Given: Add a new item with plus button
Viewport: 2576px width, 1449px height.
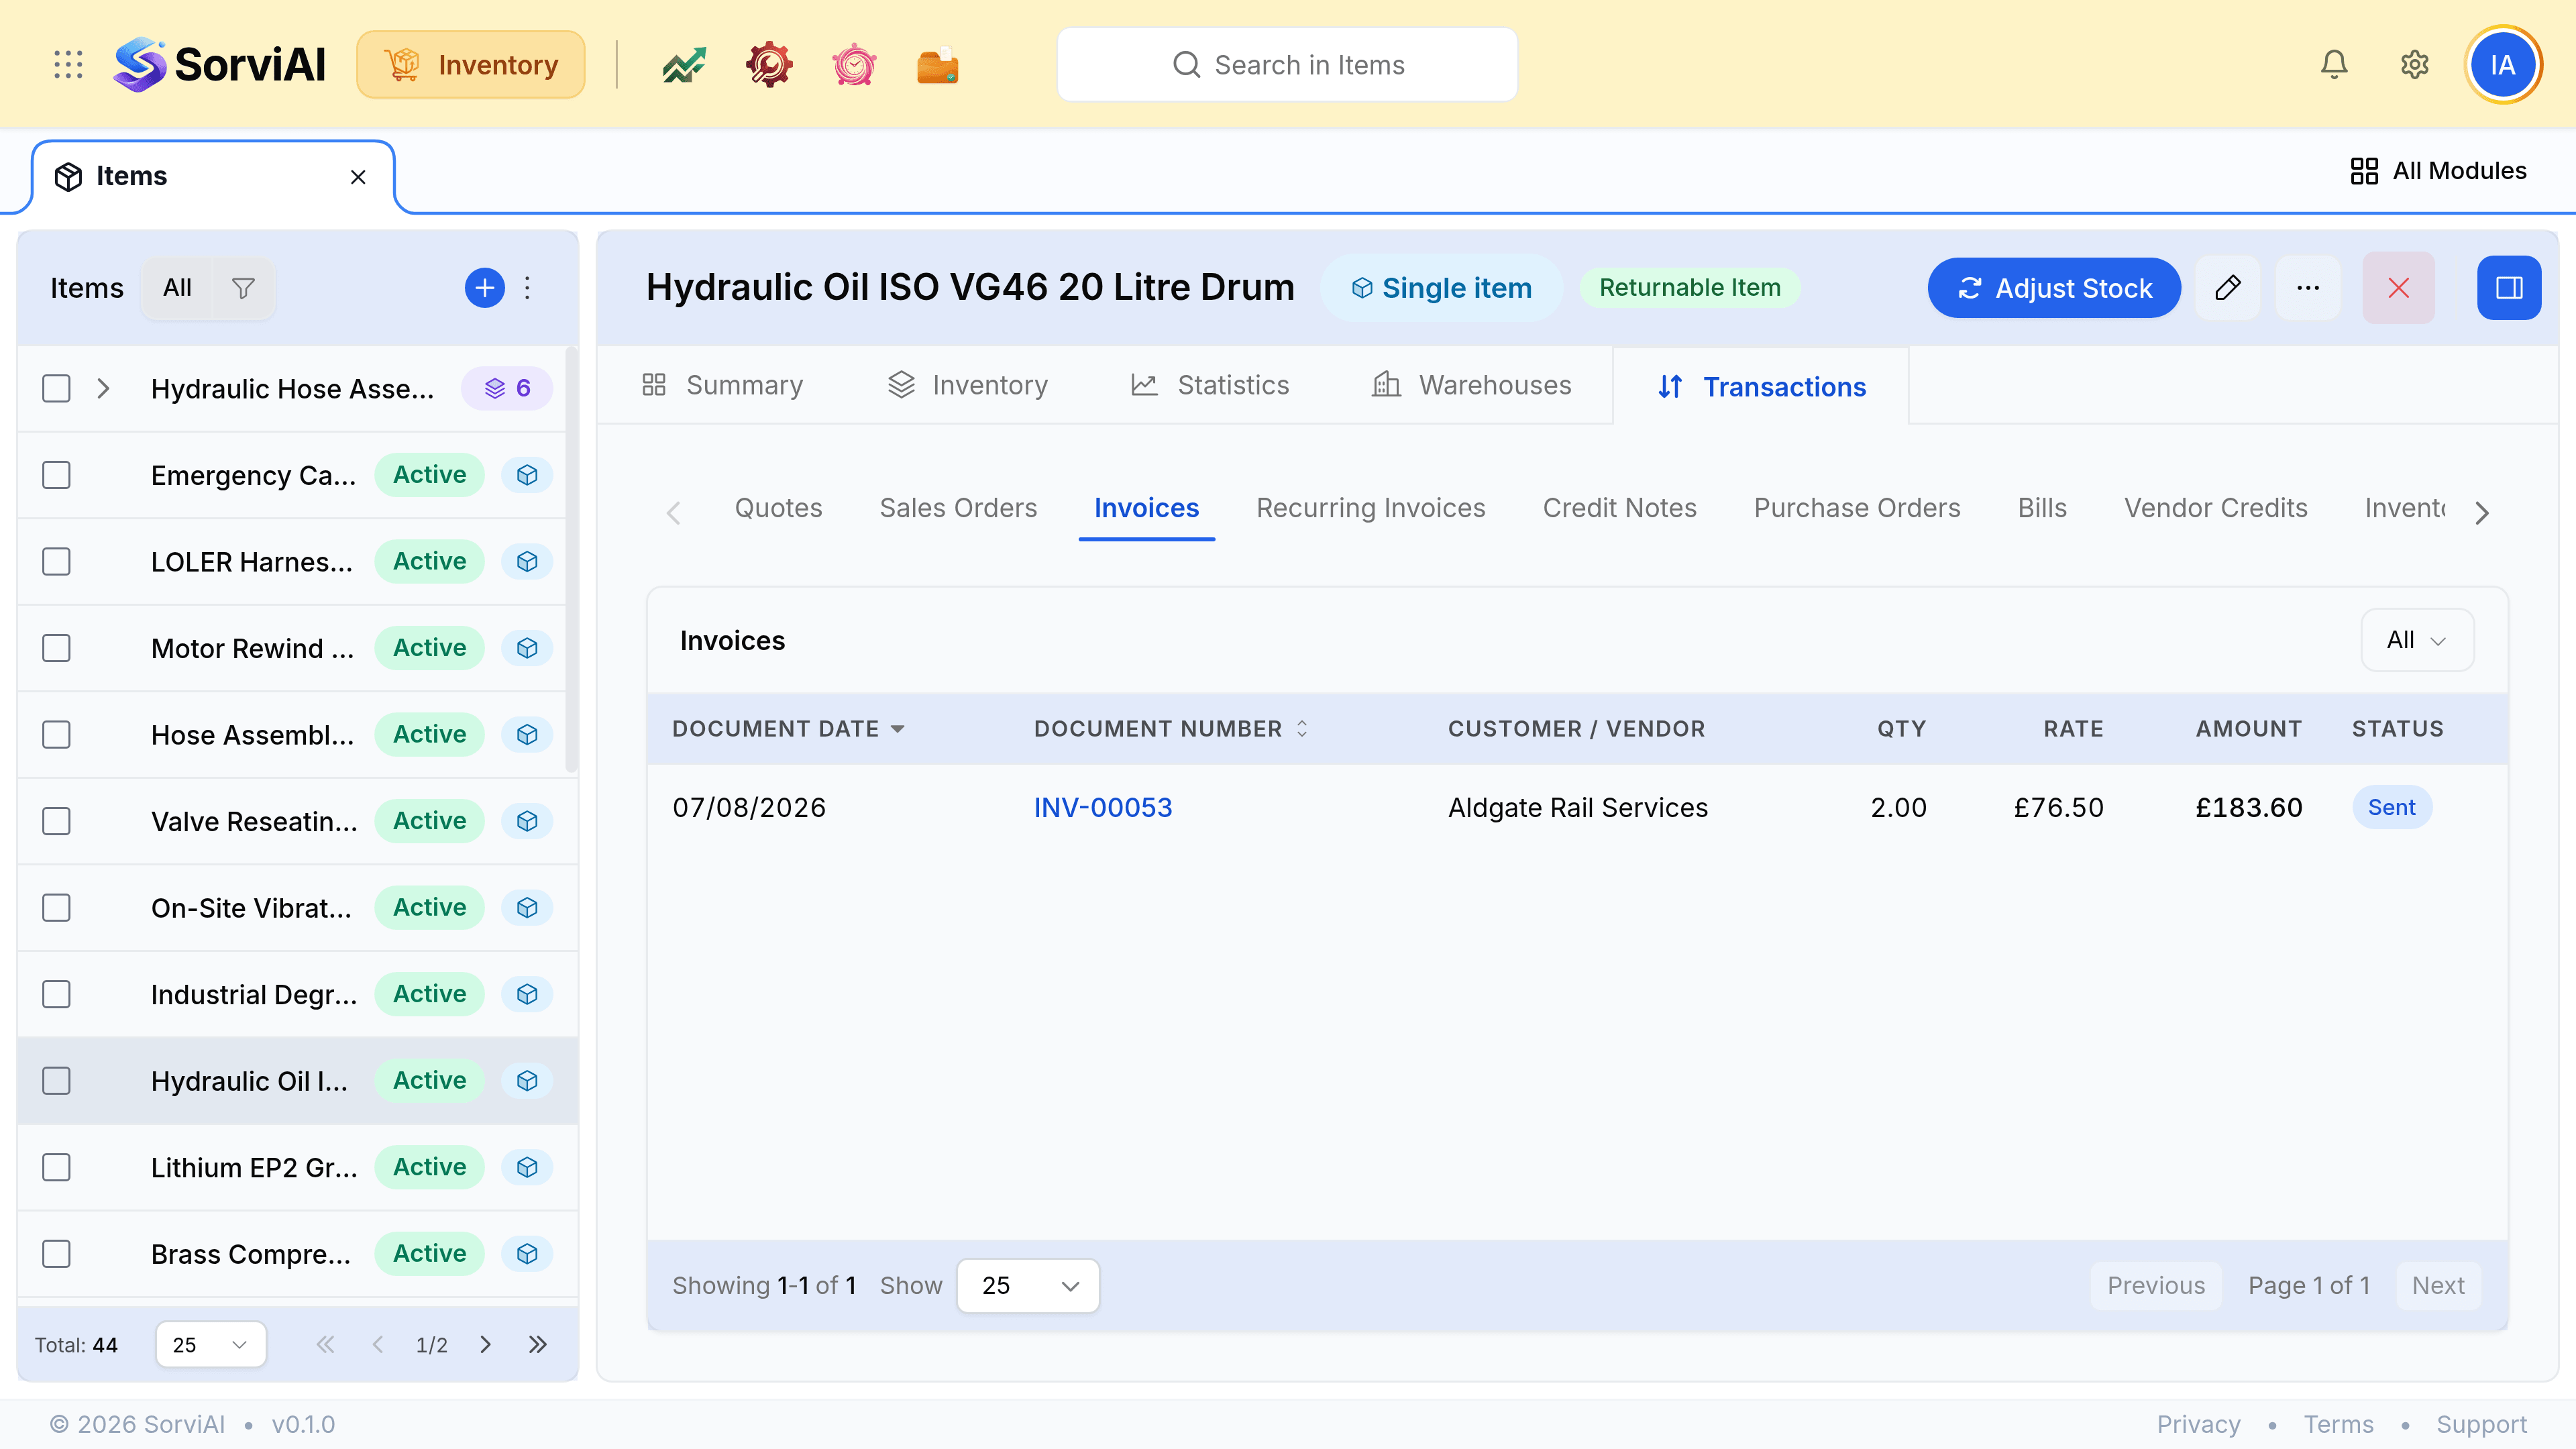Looking at the screenshot, I should click(x=485, y=288).
